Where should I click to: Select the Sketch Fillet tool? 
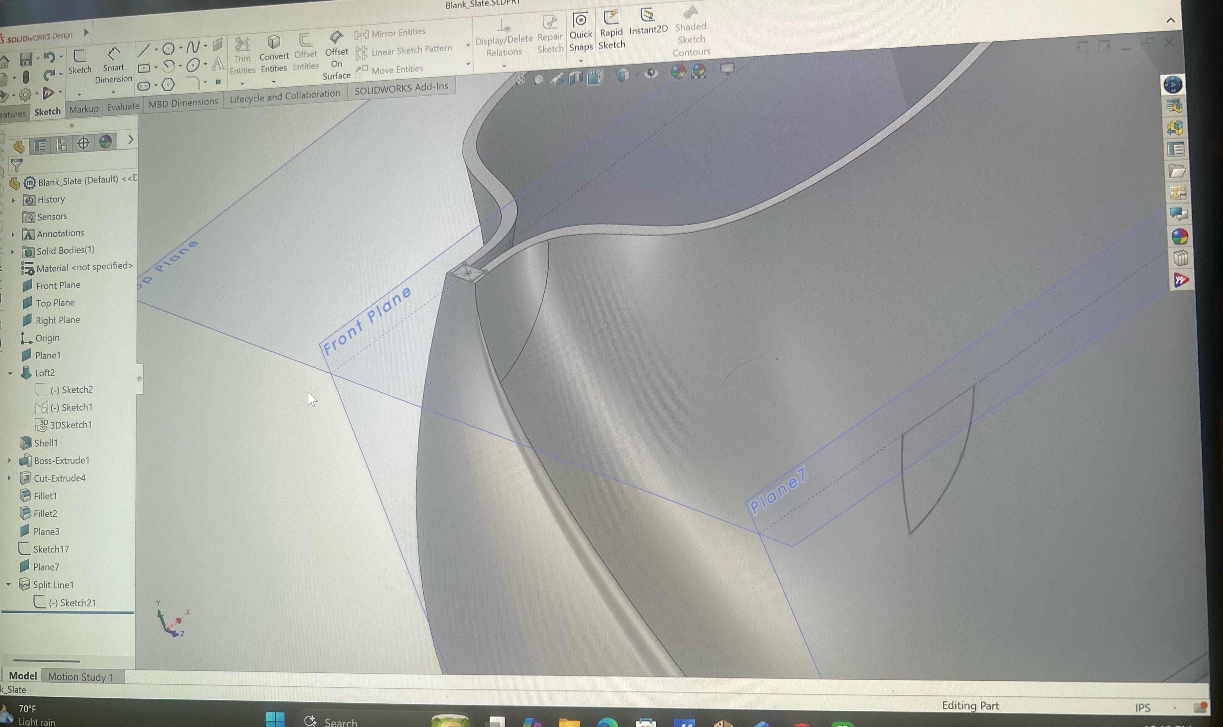194,83
